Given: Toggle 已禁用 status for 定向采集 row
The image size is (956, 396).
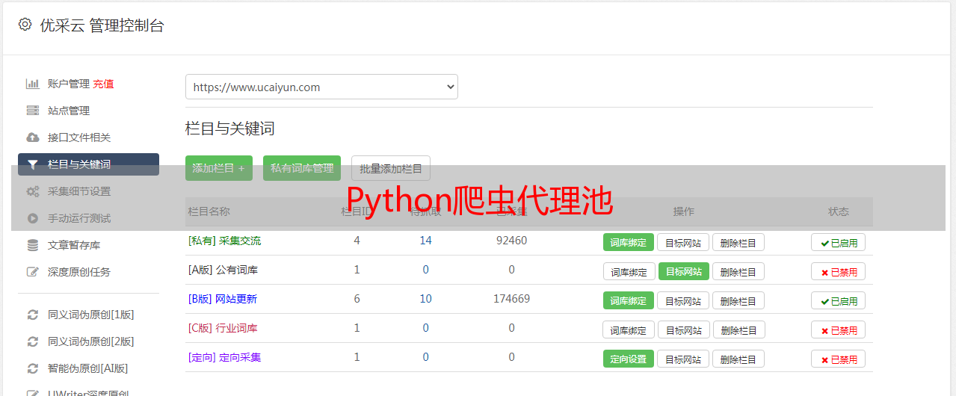Looking at the screenshot, I should tap(839, 359).
